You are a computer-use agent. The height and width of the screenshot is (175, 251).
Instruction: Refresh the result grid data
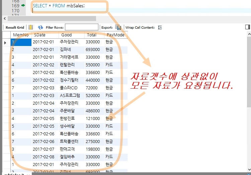point(40,27)
